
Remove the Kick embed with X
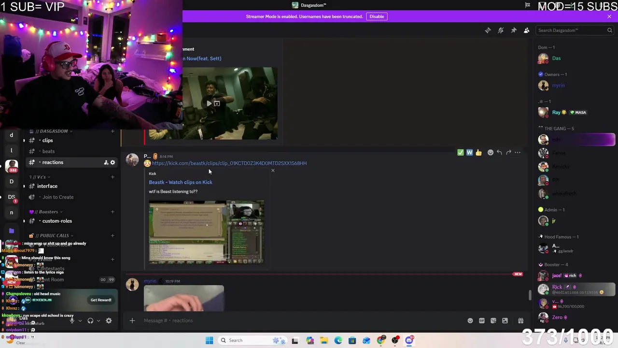pos(273,171)
